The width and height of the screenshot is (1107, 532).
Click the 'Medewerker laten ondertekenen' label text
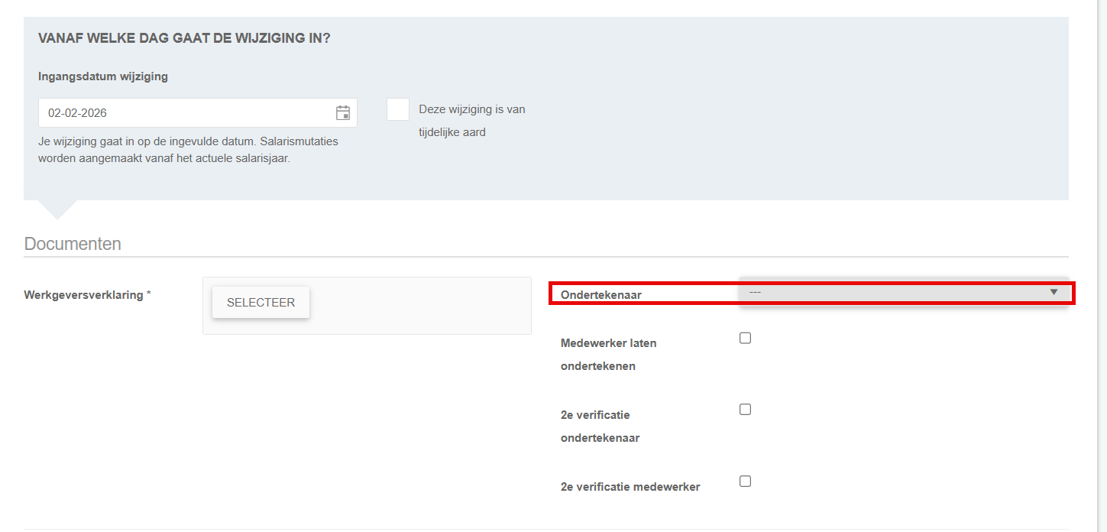tap(608, 355)
